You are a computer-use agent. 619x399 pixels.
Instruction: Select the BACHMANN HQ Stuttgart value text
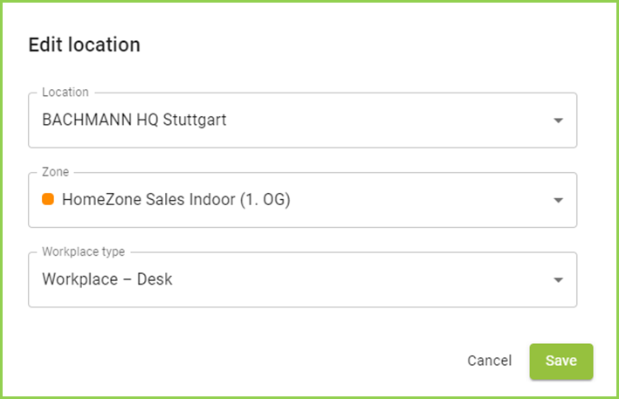pyautogui.click(x=134, y=120)
